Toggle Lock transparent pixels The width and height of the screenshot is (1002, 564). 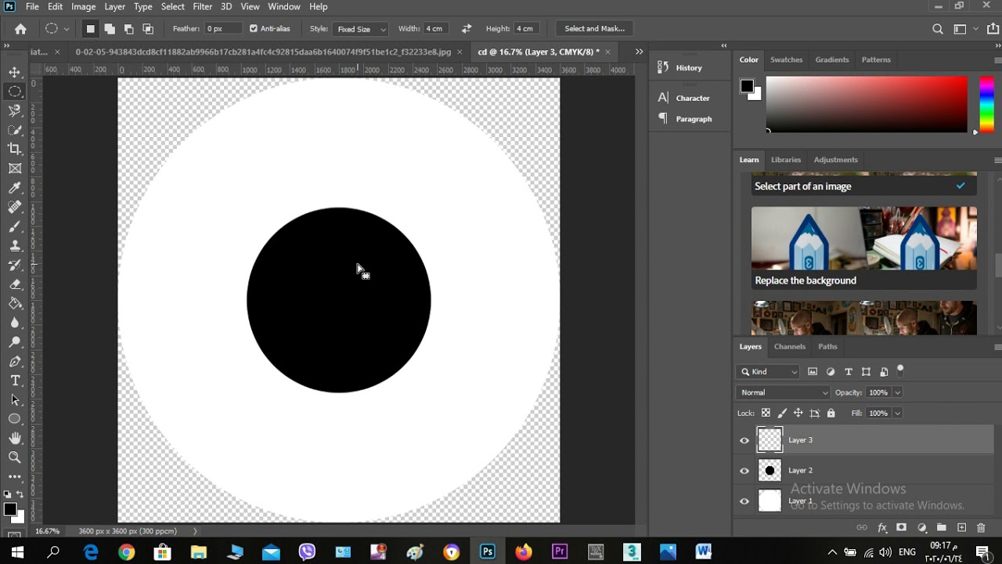pos(766,414)
